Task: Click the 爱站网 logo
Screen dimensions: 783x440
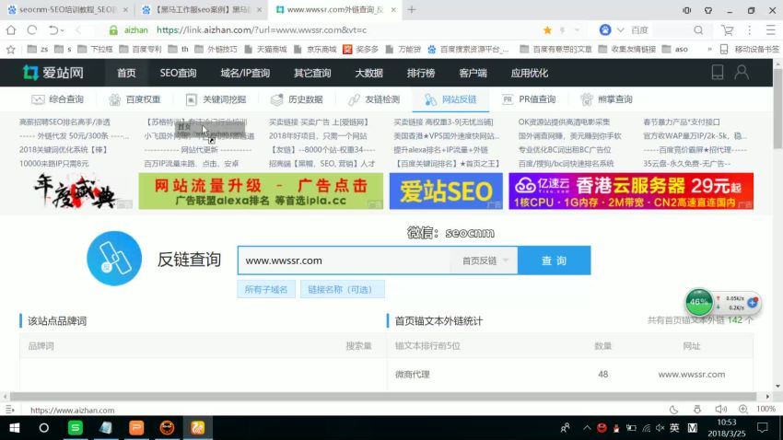Action: [53, 73]
